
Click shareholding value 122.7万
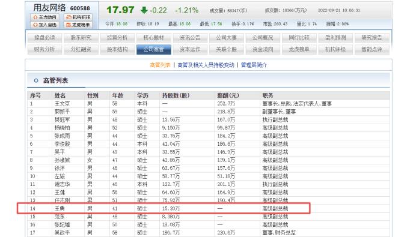click(x=171, y=184)
